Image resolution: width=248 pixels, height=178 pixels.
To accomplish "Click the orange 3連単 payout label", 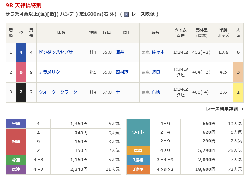I will 138,170.
